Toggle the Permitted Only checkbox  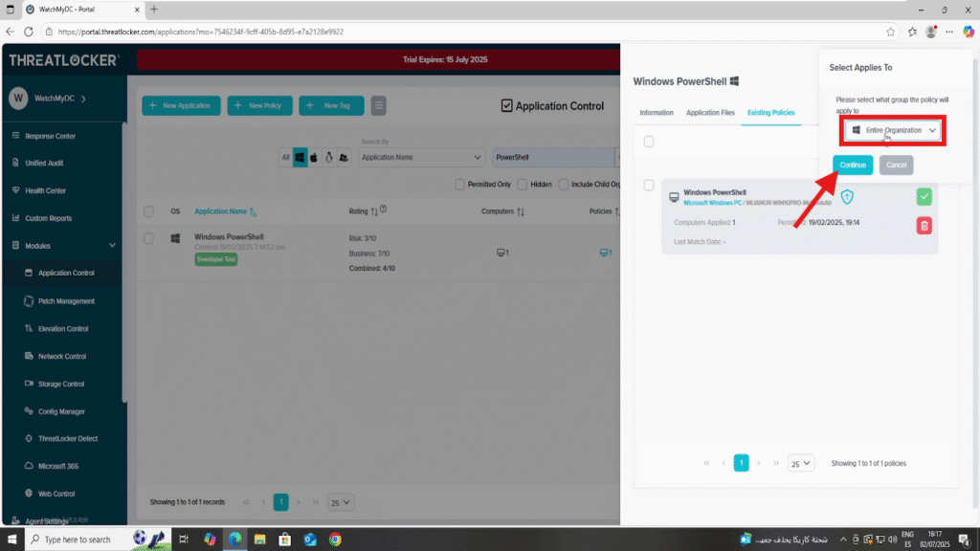click(x=460, y=185)
